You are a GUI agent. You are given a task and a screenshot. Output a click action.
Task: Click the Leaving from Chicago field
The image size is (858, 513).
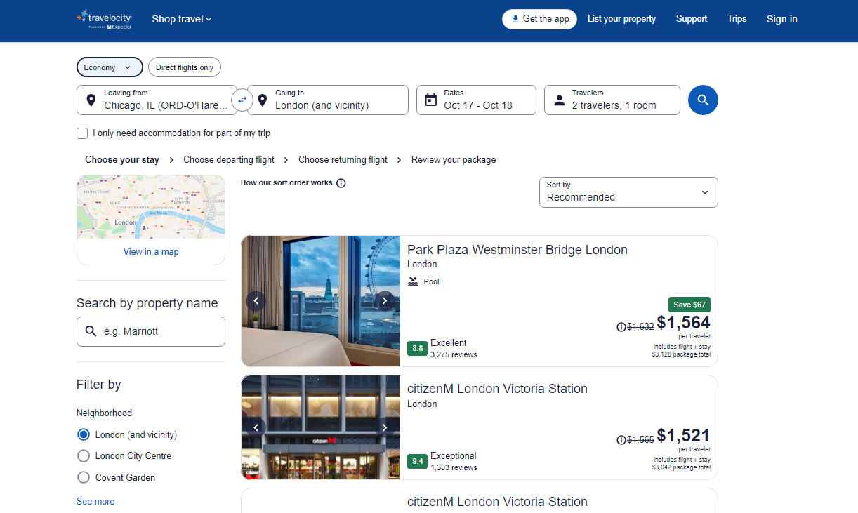click(x=157, y=100)
